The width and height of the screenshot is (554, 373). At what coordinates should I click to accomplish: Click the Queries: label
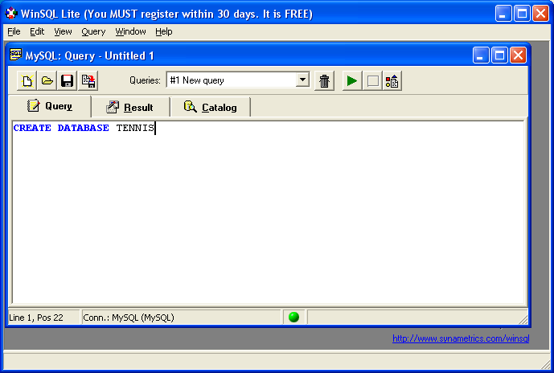[x=145, y=80]
